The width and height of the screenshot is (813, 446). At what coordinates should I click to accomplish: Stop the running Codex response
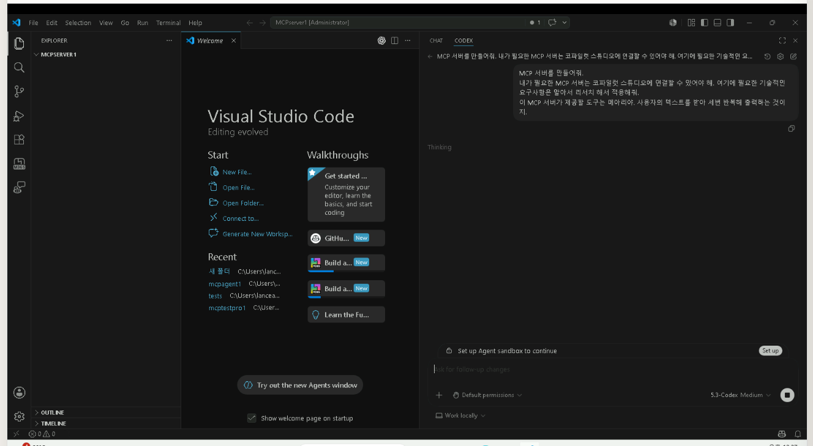pos(787,395)
